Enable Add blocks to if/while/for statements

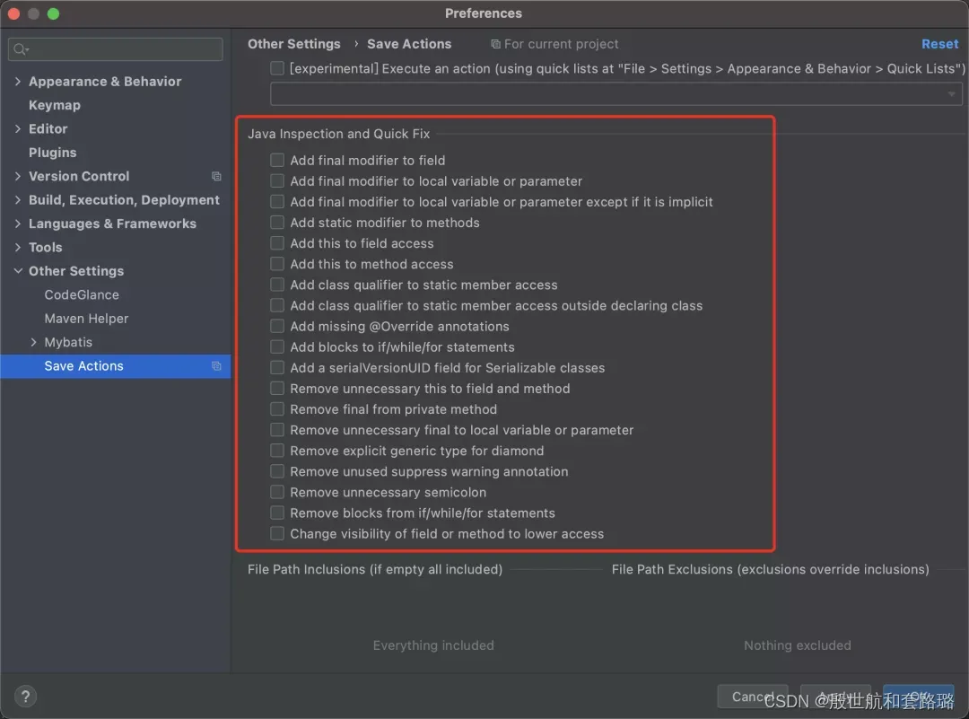277,346
